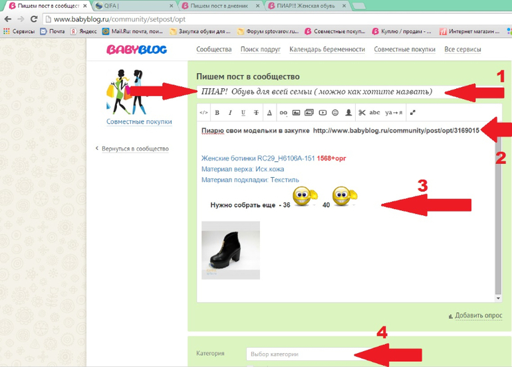Image resolution: width=512 pixels, height=367 pixels.
Task: Apply strikethrough formatting
Action: (256, 113)
